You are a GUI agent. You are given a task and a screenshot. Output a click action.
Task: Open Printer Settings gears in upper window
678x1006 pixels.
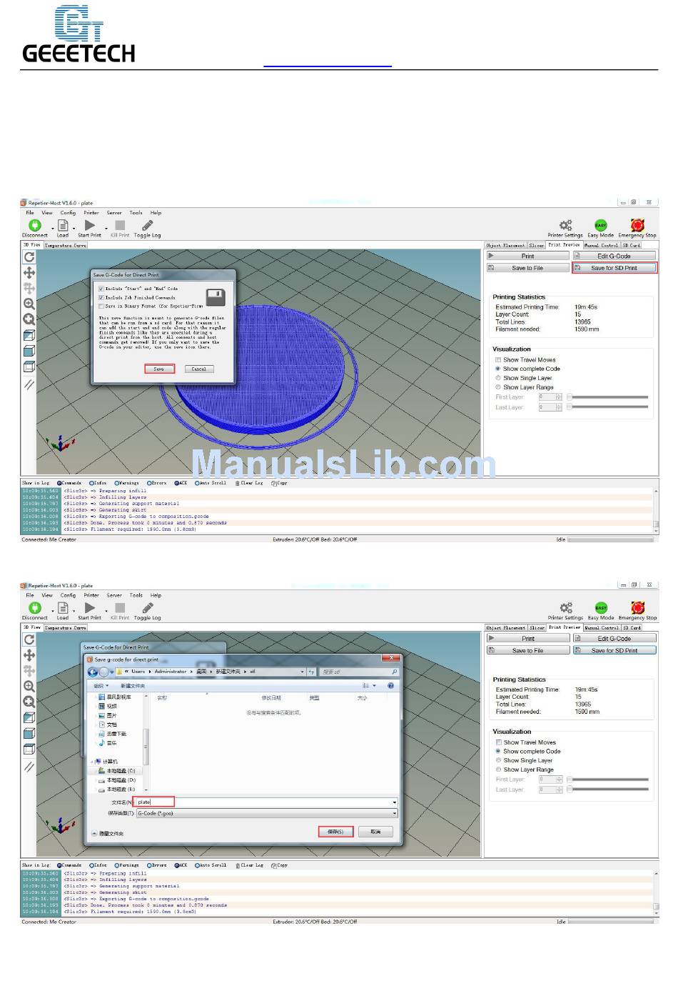[x=565, y=225]
